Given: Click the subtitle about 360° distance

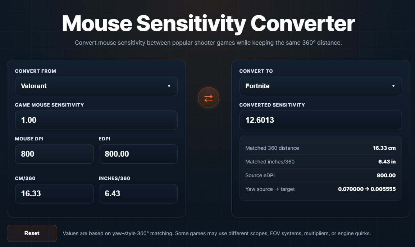Looking at the screenshot, I should coord(208,43).
